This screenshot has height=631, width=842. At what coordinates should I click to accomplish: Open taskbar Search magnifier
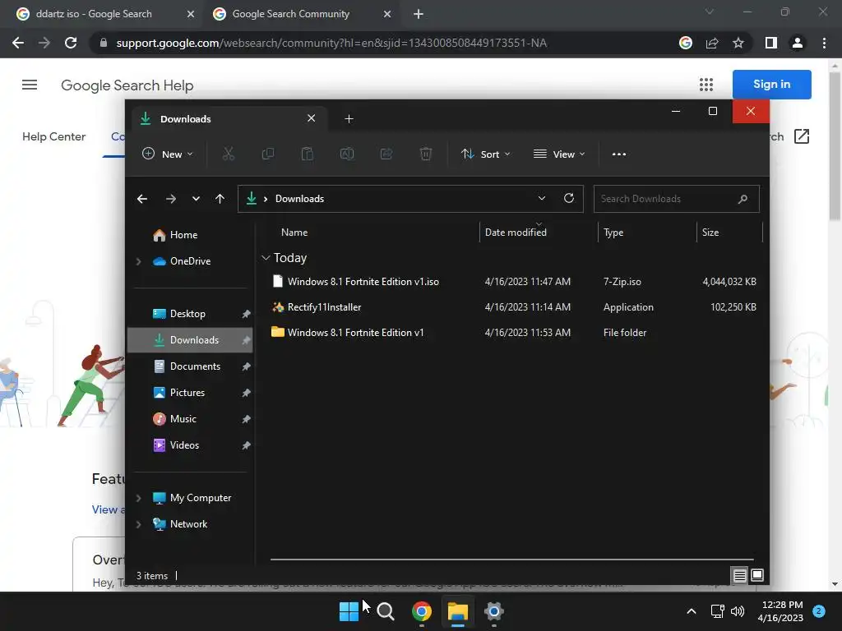[x=386, y=611]
